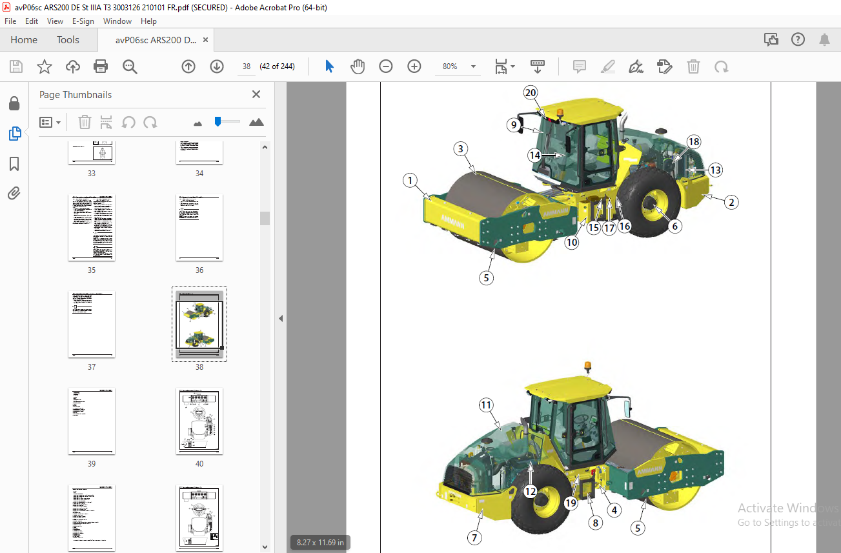Image resolution: width=841 pixels, height=553 pixels.
Task: Select page 40 thumbnail
Action: coord(199,421)
